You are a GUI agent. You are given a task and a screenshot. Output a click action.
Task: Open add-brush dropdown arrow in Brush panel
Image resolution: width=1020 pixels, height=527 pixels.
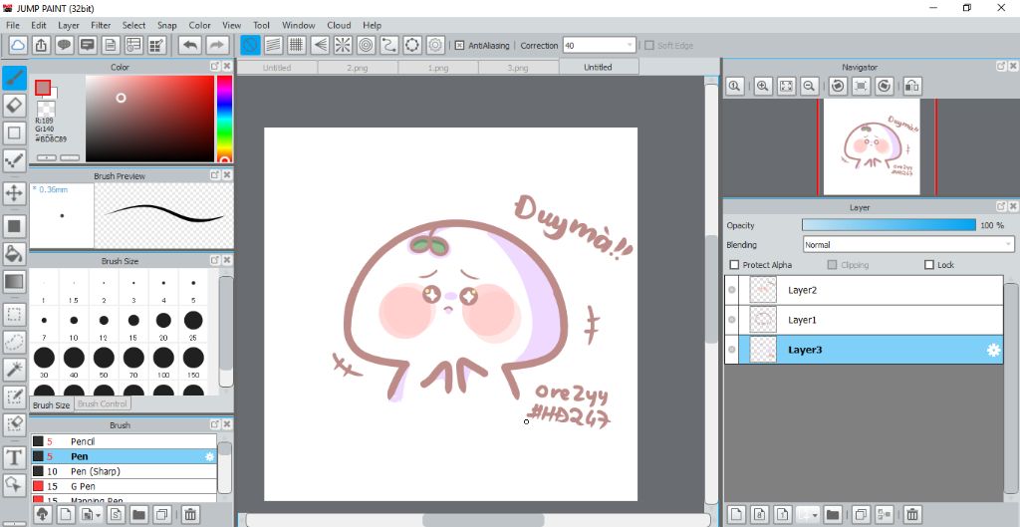99,515
